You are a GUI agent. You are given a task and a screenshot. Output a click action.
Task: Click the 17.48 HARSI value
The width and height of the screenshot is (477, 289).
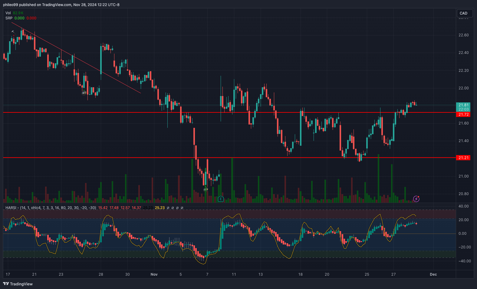114,208
